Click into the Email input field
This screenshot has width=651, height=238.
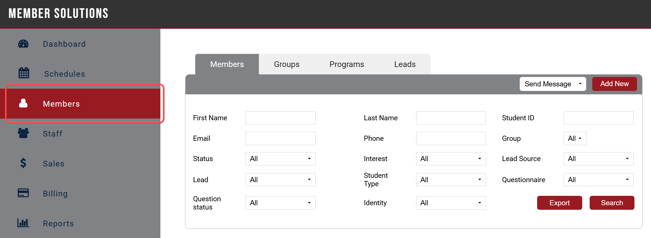(281, 138)
